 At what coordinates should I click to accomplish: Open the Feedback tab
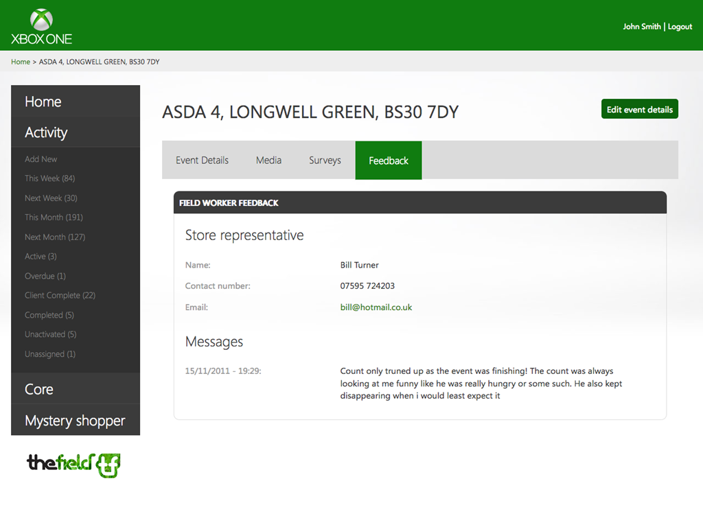click(389, 161)
